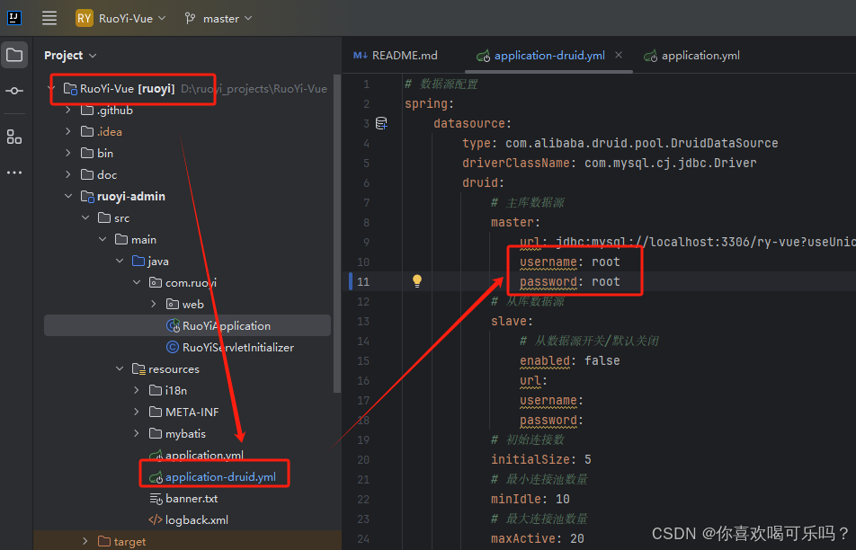
Task: Collapse the src folder
Action: coord(85,217)
